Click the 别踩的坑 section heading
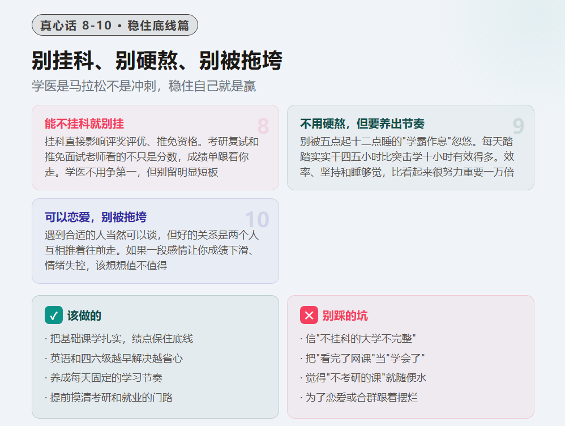 345,316
